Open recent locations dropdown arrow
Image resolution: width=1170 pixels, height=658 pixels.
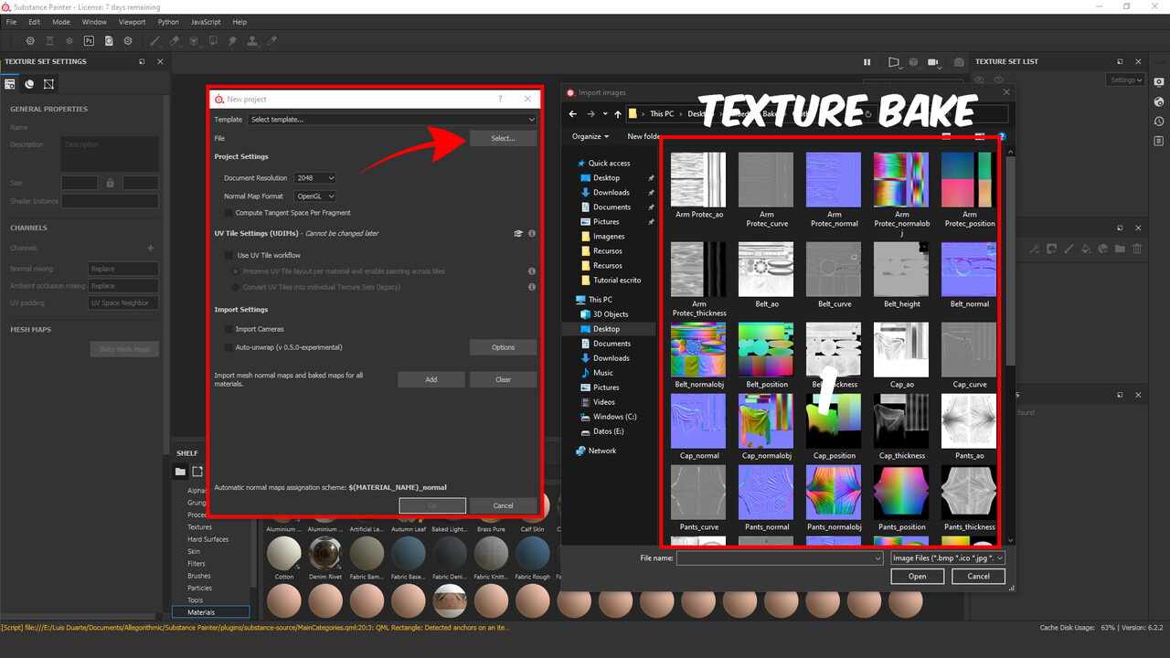click(603, 114)
